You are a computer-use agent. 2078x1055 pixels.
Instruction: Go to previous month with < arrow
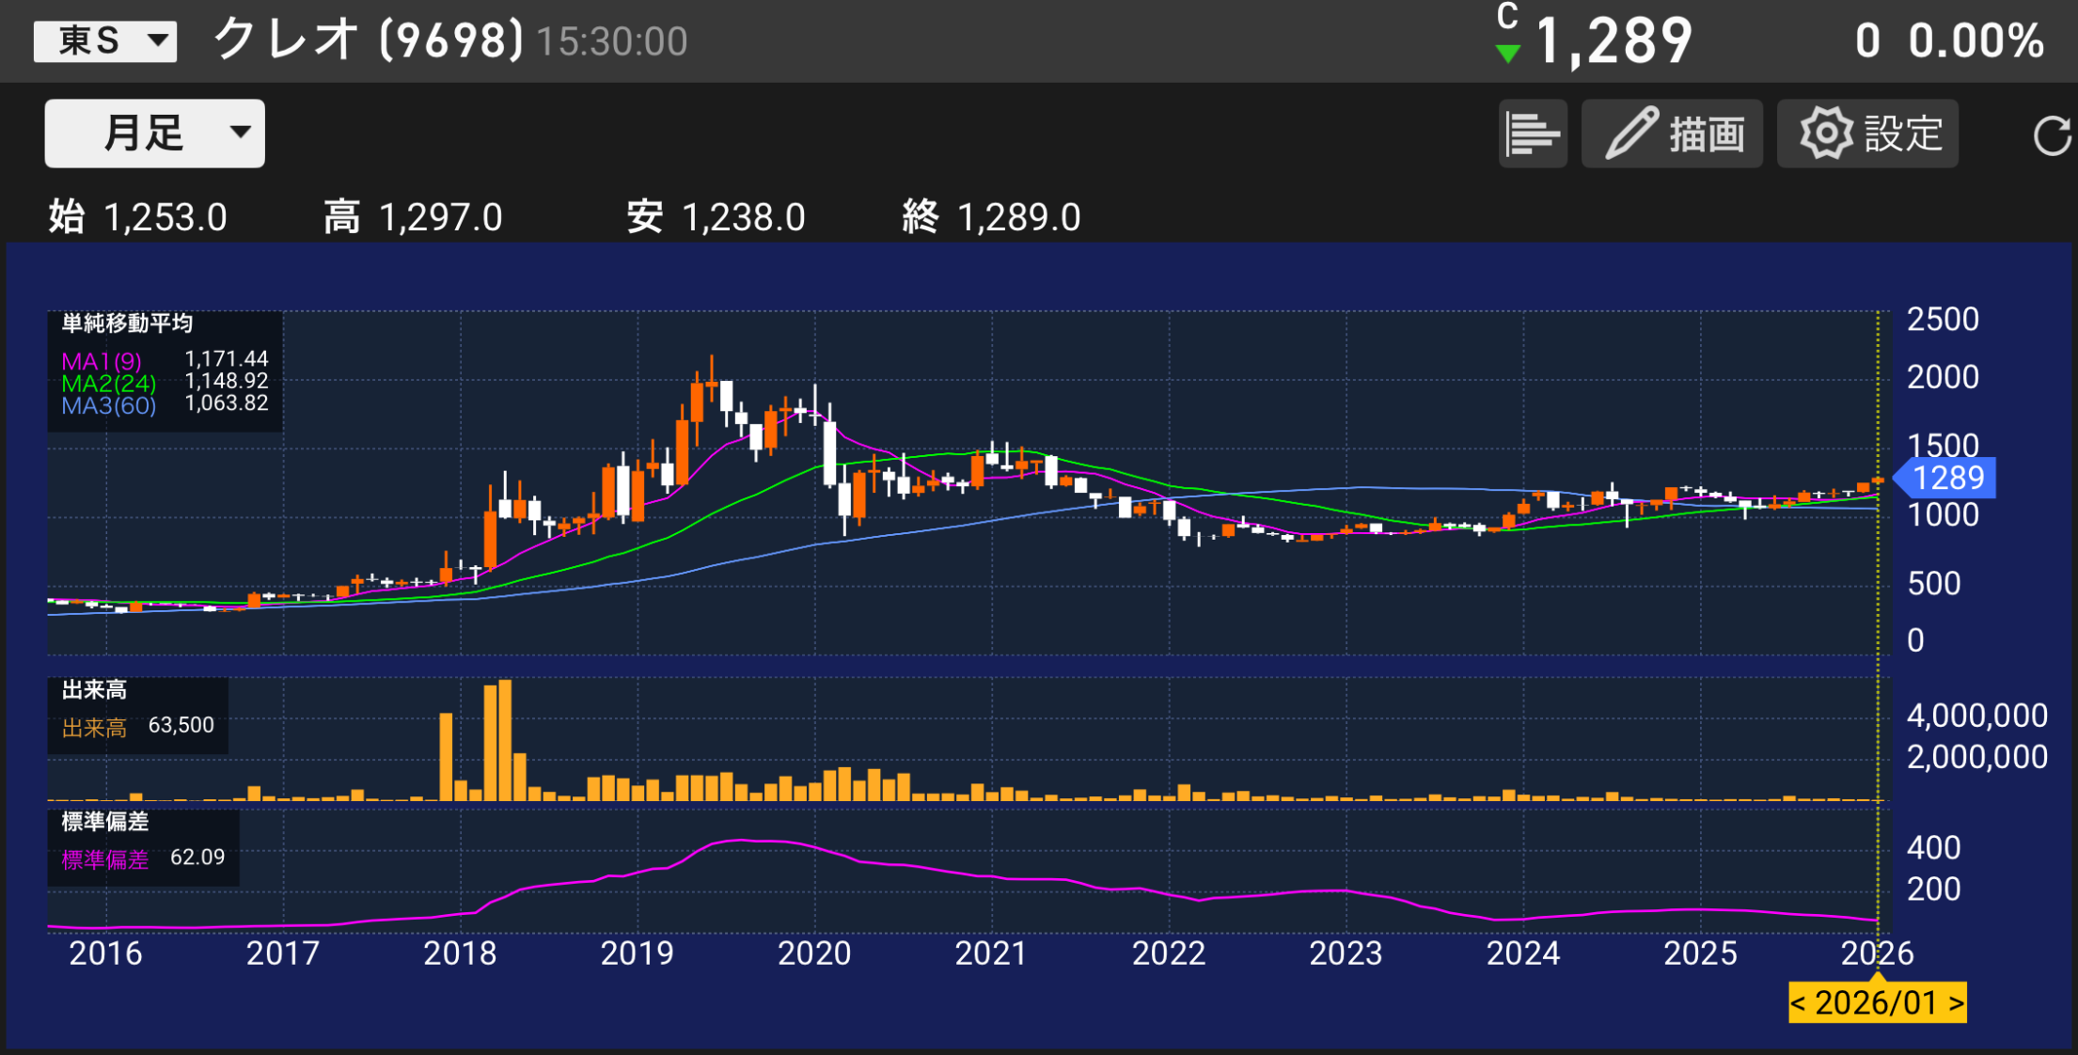click(x=1798, y=1003)
